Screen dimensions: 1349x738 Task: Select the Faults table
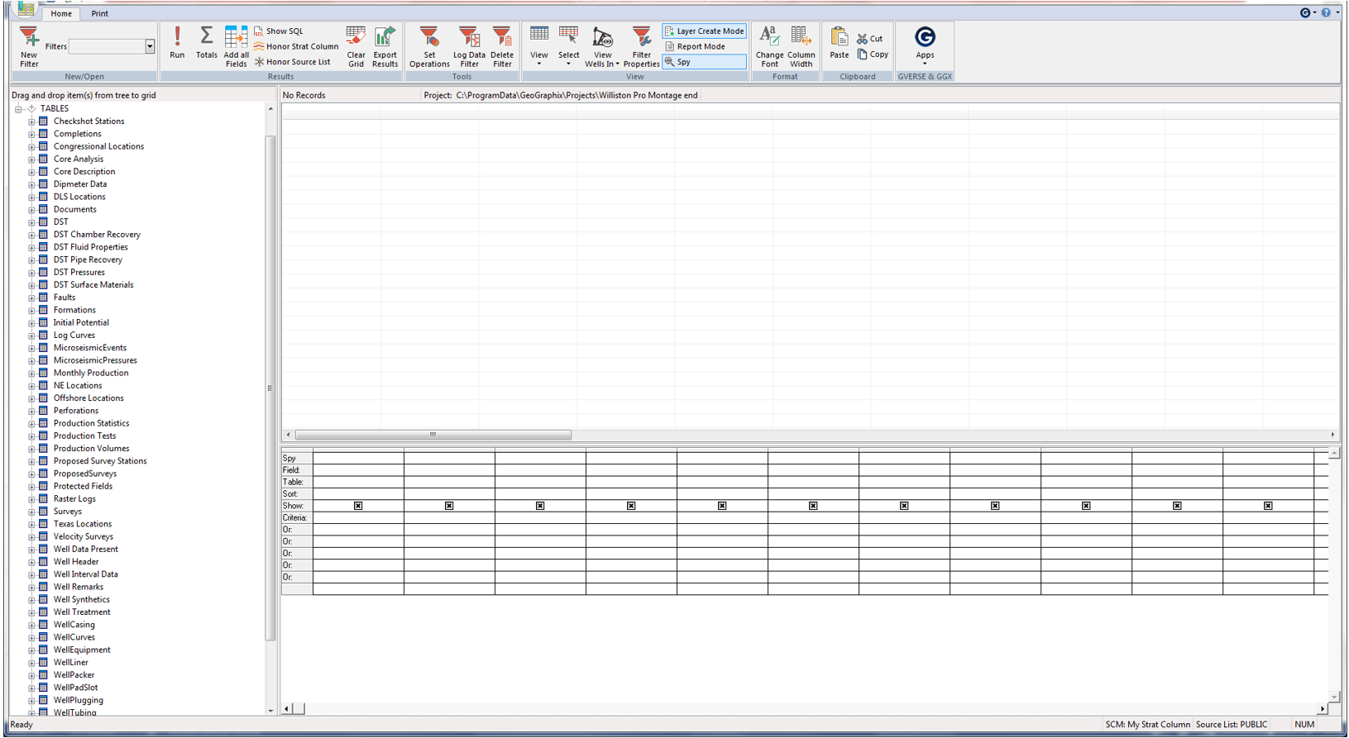(x=65, y=298)
